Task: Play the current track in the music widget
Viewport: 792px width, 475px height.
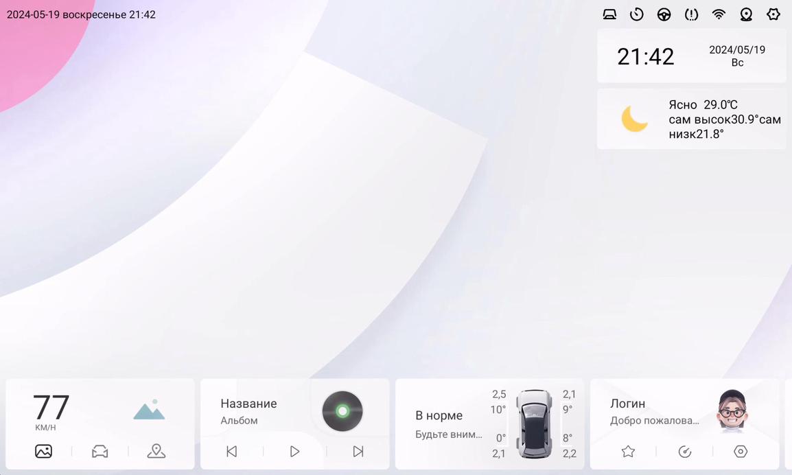Action: [x=294, y=451]
